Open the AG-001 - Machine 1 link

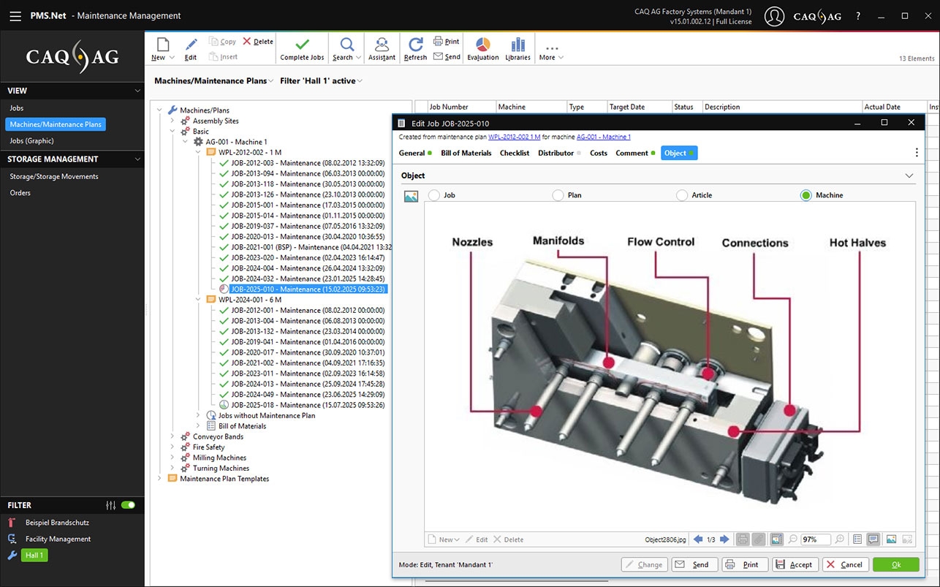coord(603,137)
